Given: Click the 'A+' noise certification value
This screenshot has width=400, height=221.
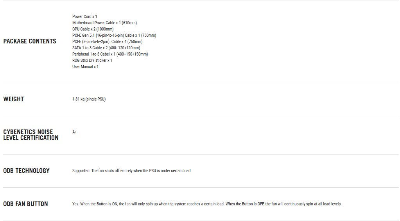Looking at the screenshot, I should [75, 132].
